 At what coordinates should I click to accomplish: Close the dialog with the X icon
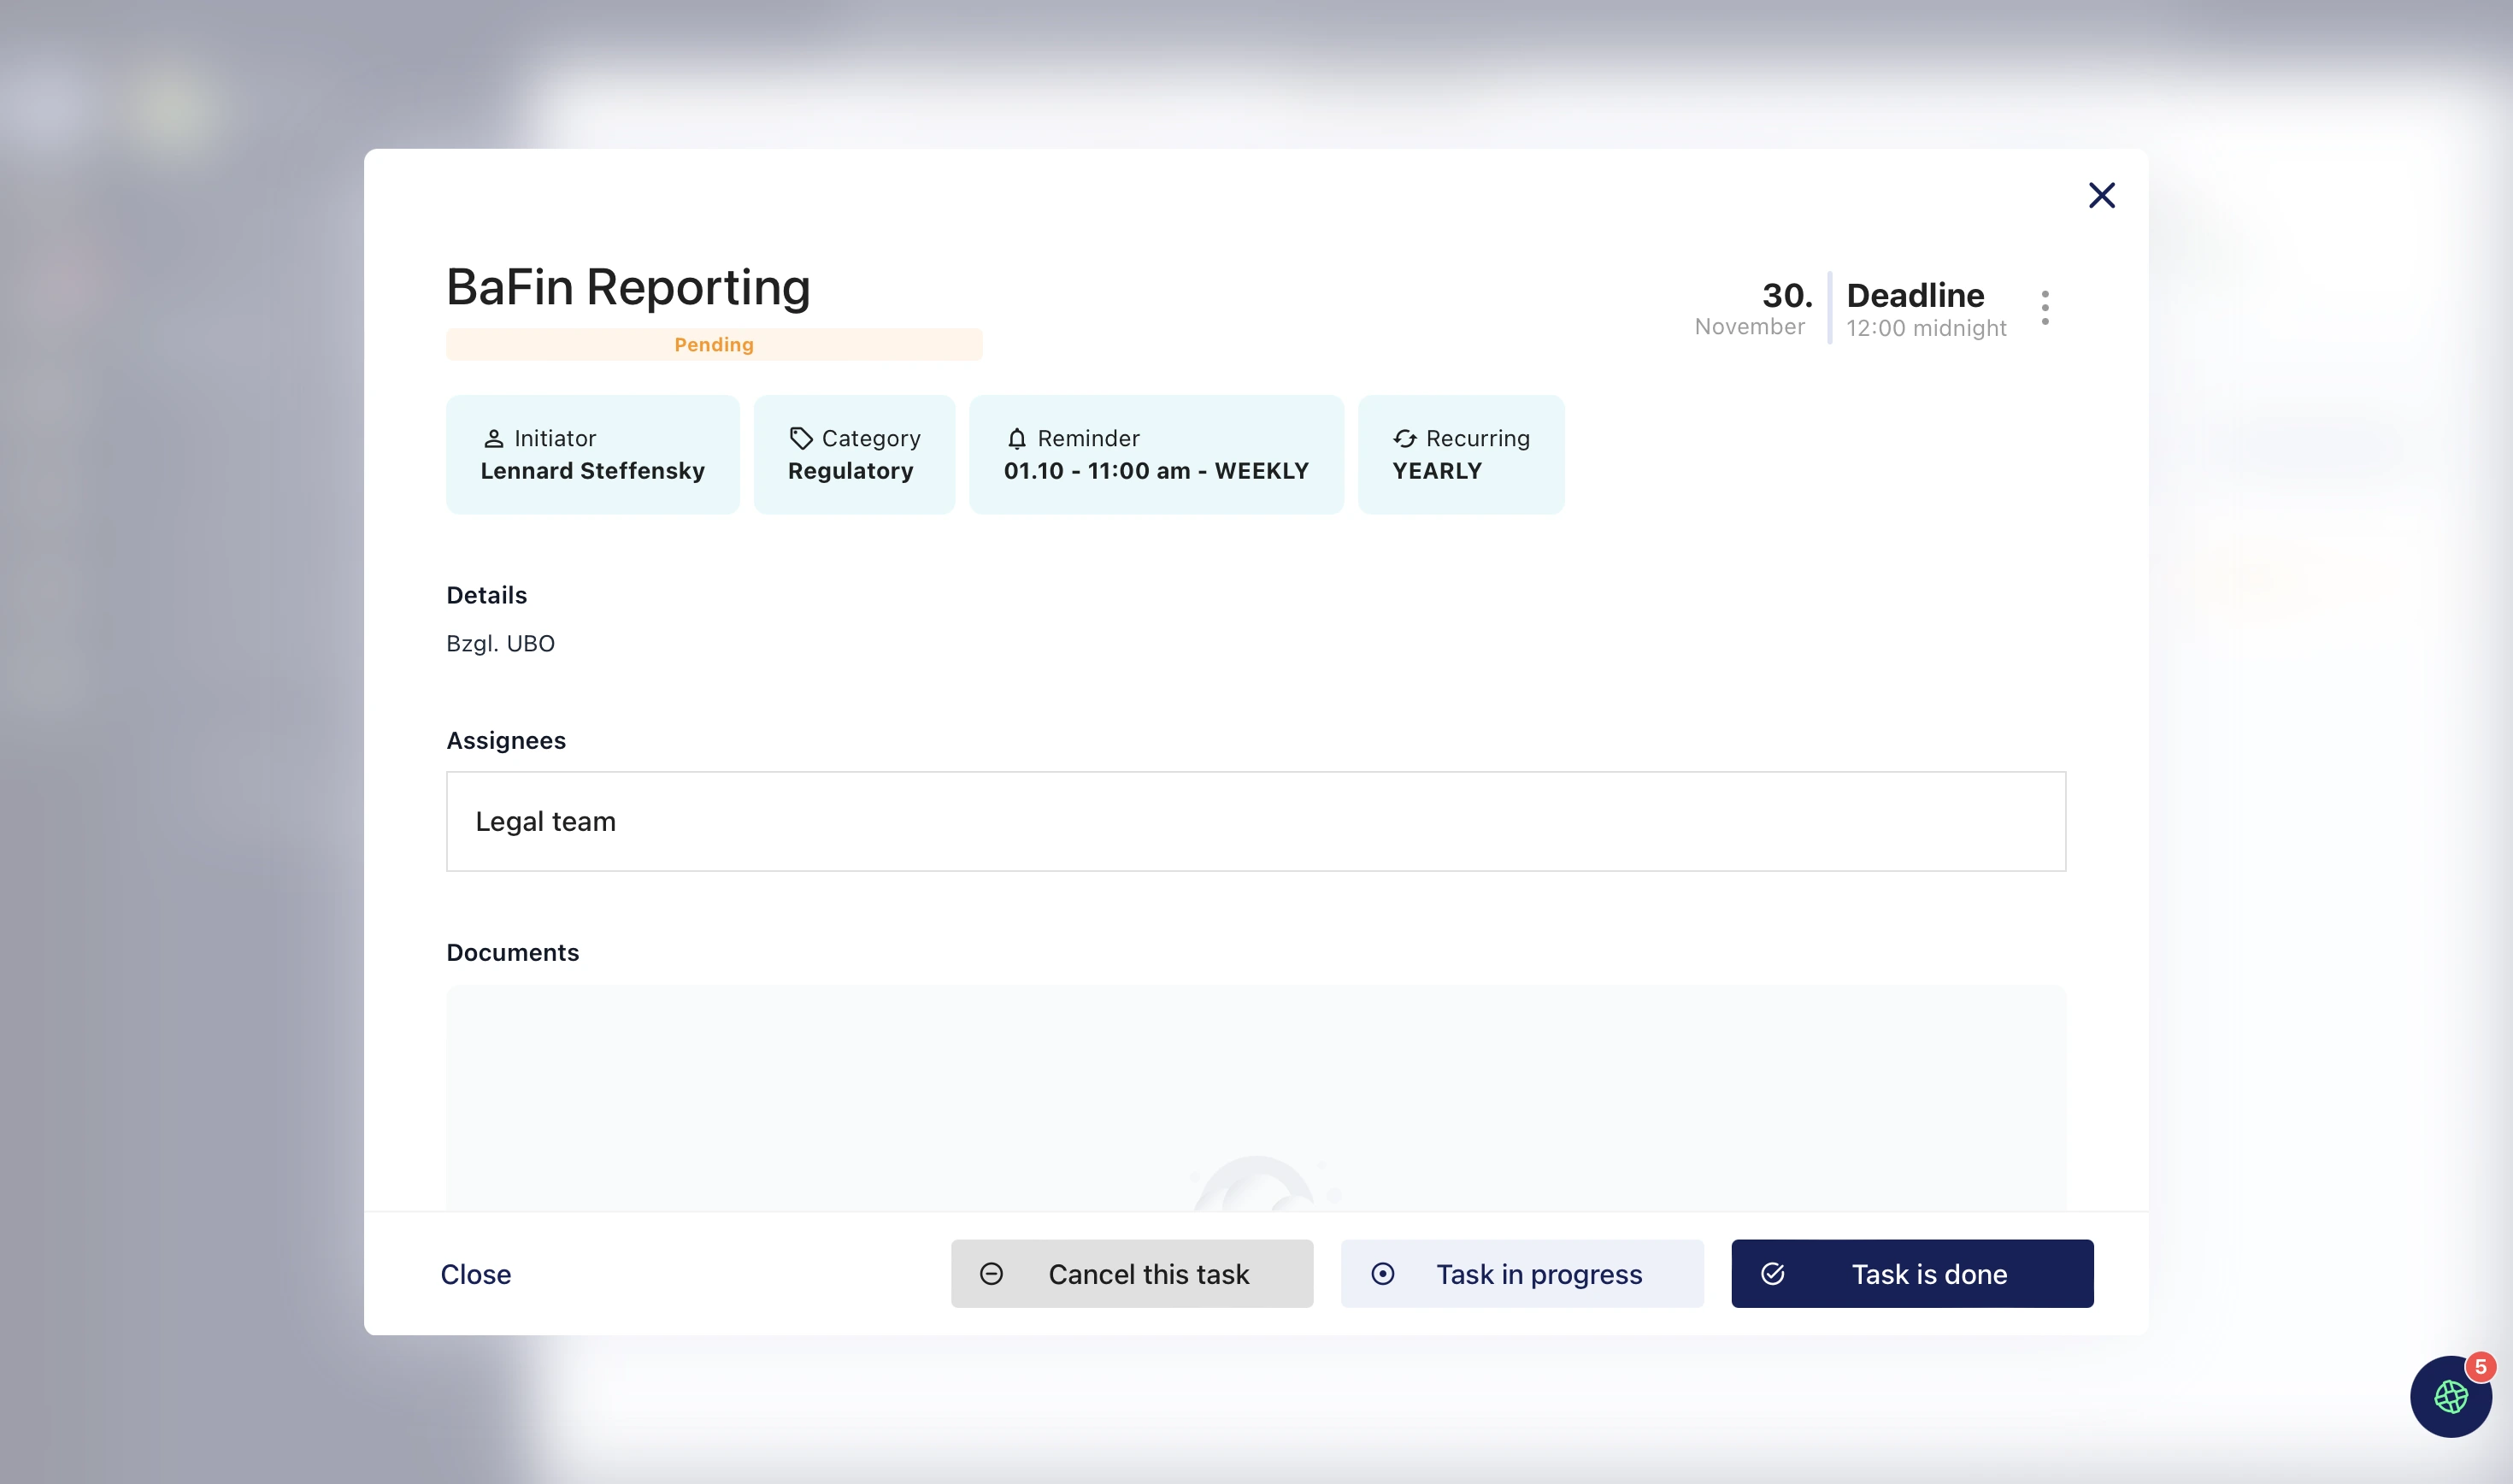click(x=2101, y=195)
